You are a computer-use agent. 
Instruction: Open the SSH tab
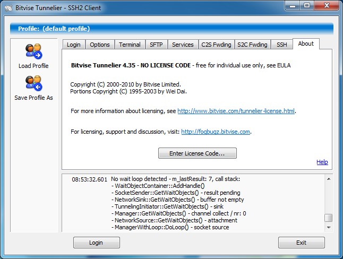click(282, 45)
